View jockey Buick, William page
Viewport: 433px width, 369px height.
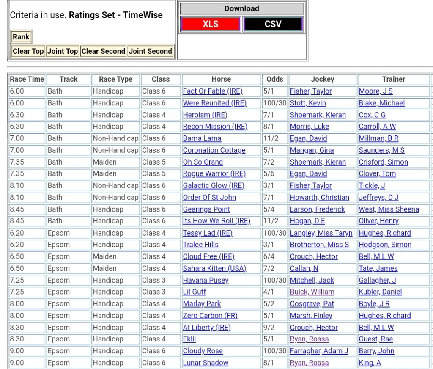[x=312, y=292]
